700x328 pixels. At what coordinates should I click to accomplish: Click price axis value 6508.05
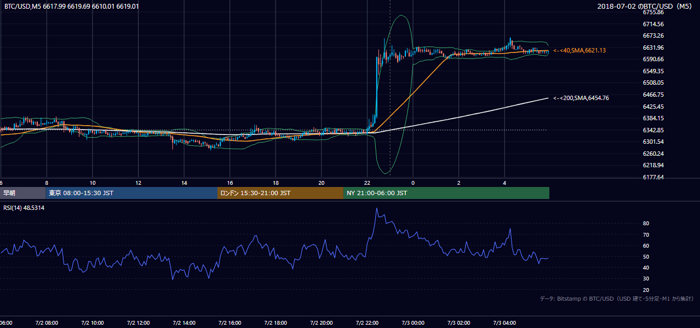653,83
